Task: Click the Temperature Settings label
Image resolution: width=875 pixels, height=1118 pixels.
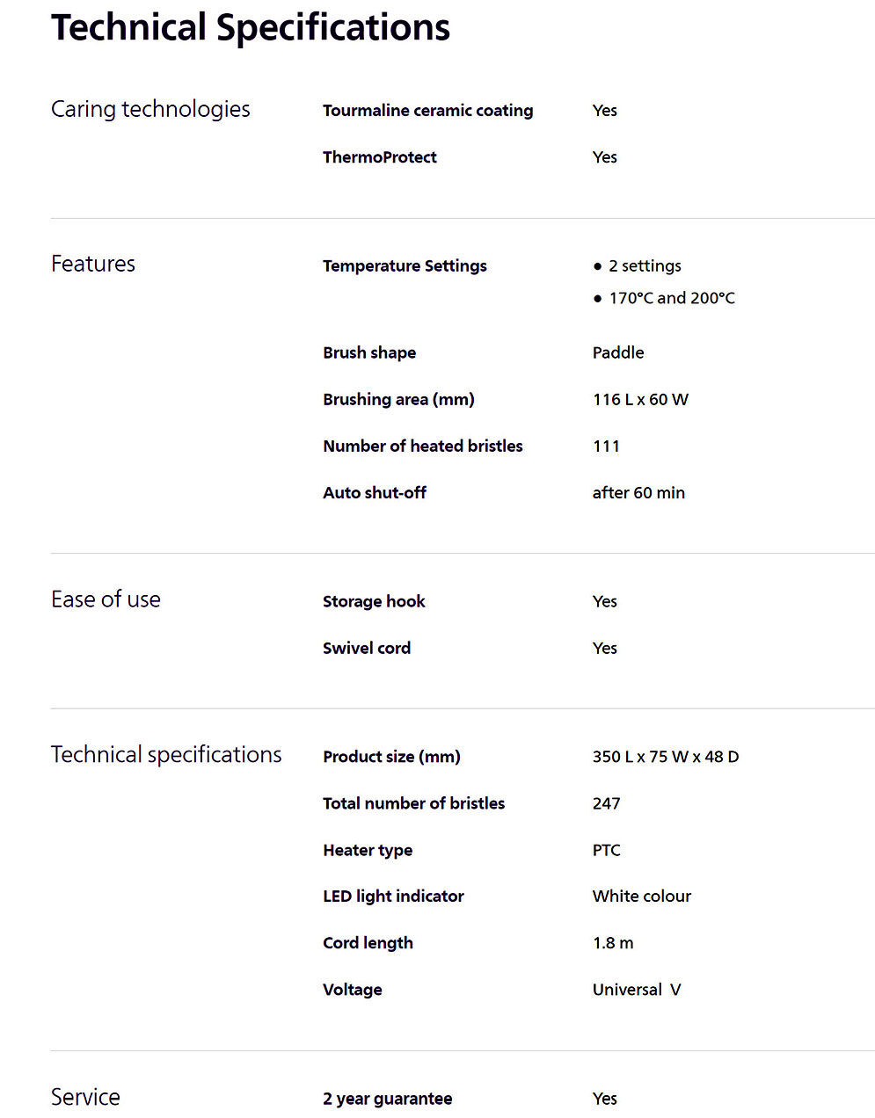Action: [405, 266]
